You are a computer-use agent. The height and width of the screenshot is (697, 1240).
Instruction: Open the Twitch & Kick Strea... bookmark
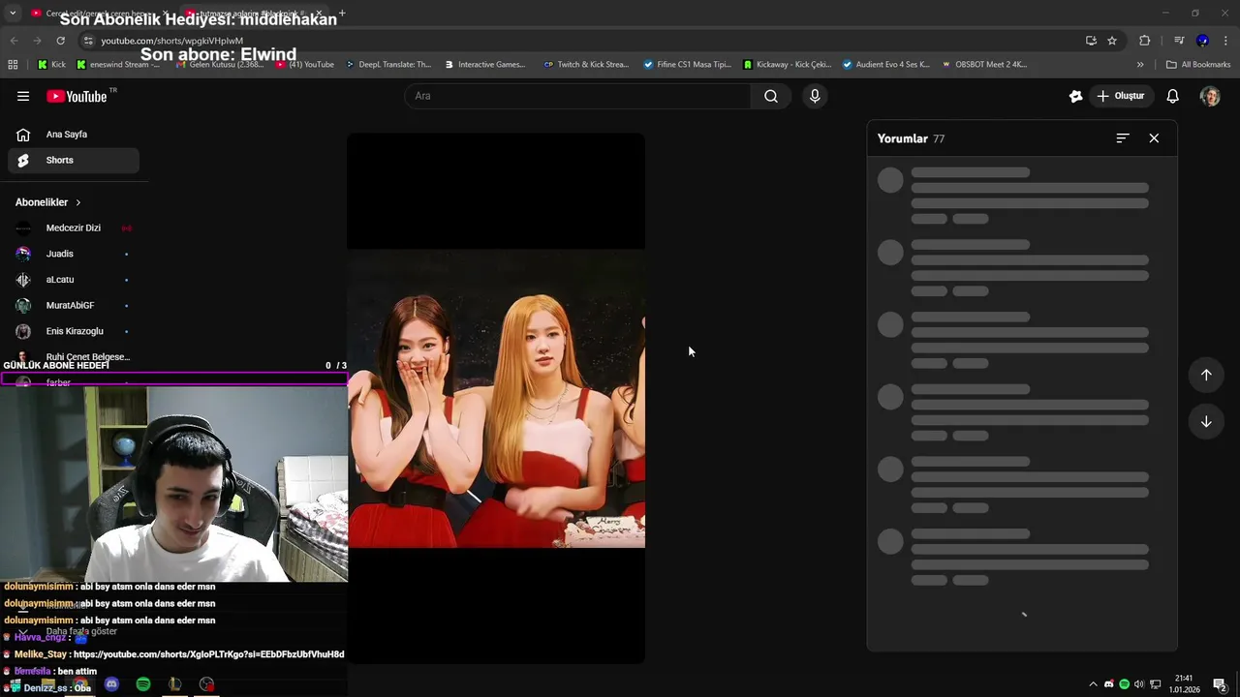586,65
